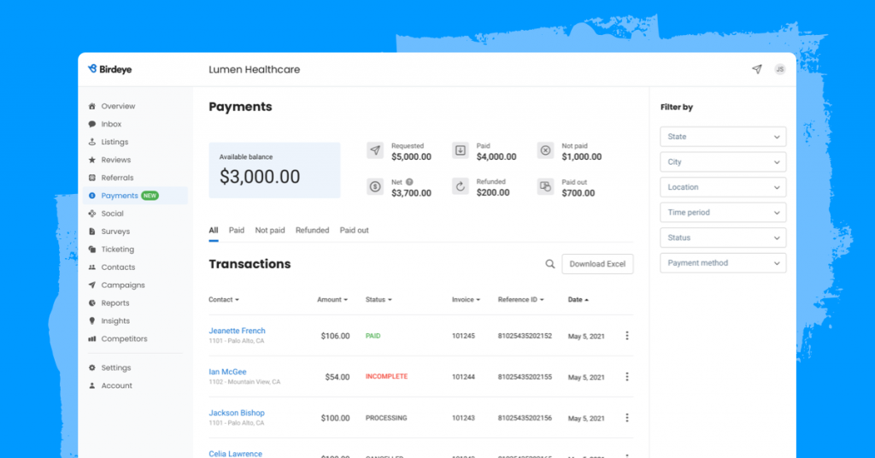Click the Birdeye logo
This screenshot has width=875, height=458.
[111, 69]
